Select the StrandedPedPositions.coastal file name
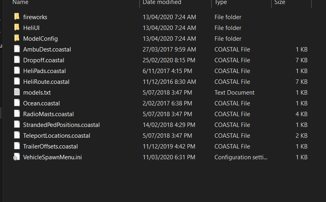This screenshot has height=202, width=326. click(62, 125)
